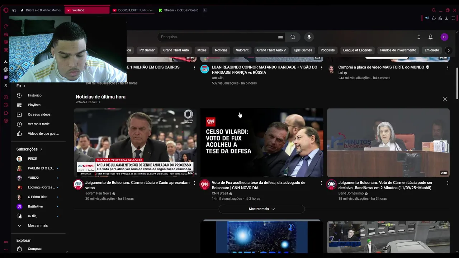Select the 'Mixes' filter chip
This screenshot has width=459, height=258.
coord(202,50)
